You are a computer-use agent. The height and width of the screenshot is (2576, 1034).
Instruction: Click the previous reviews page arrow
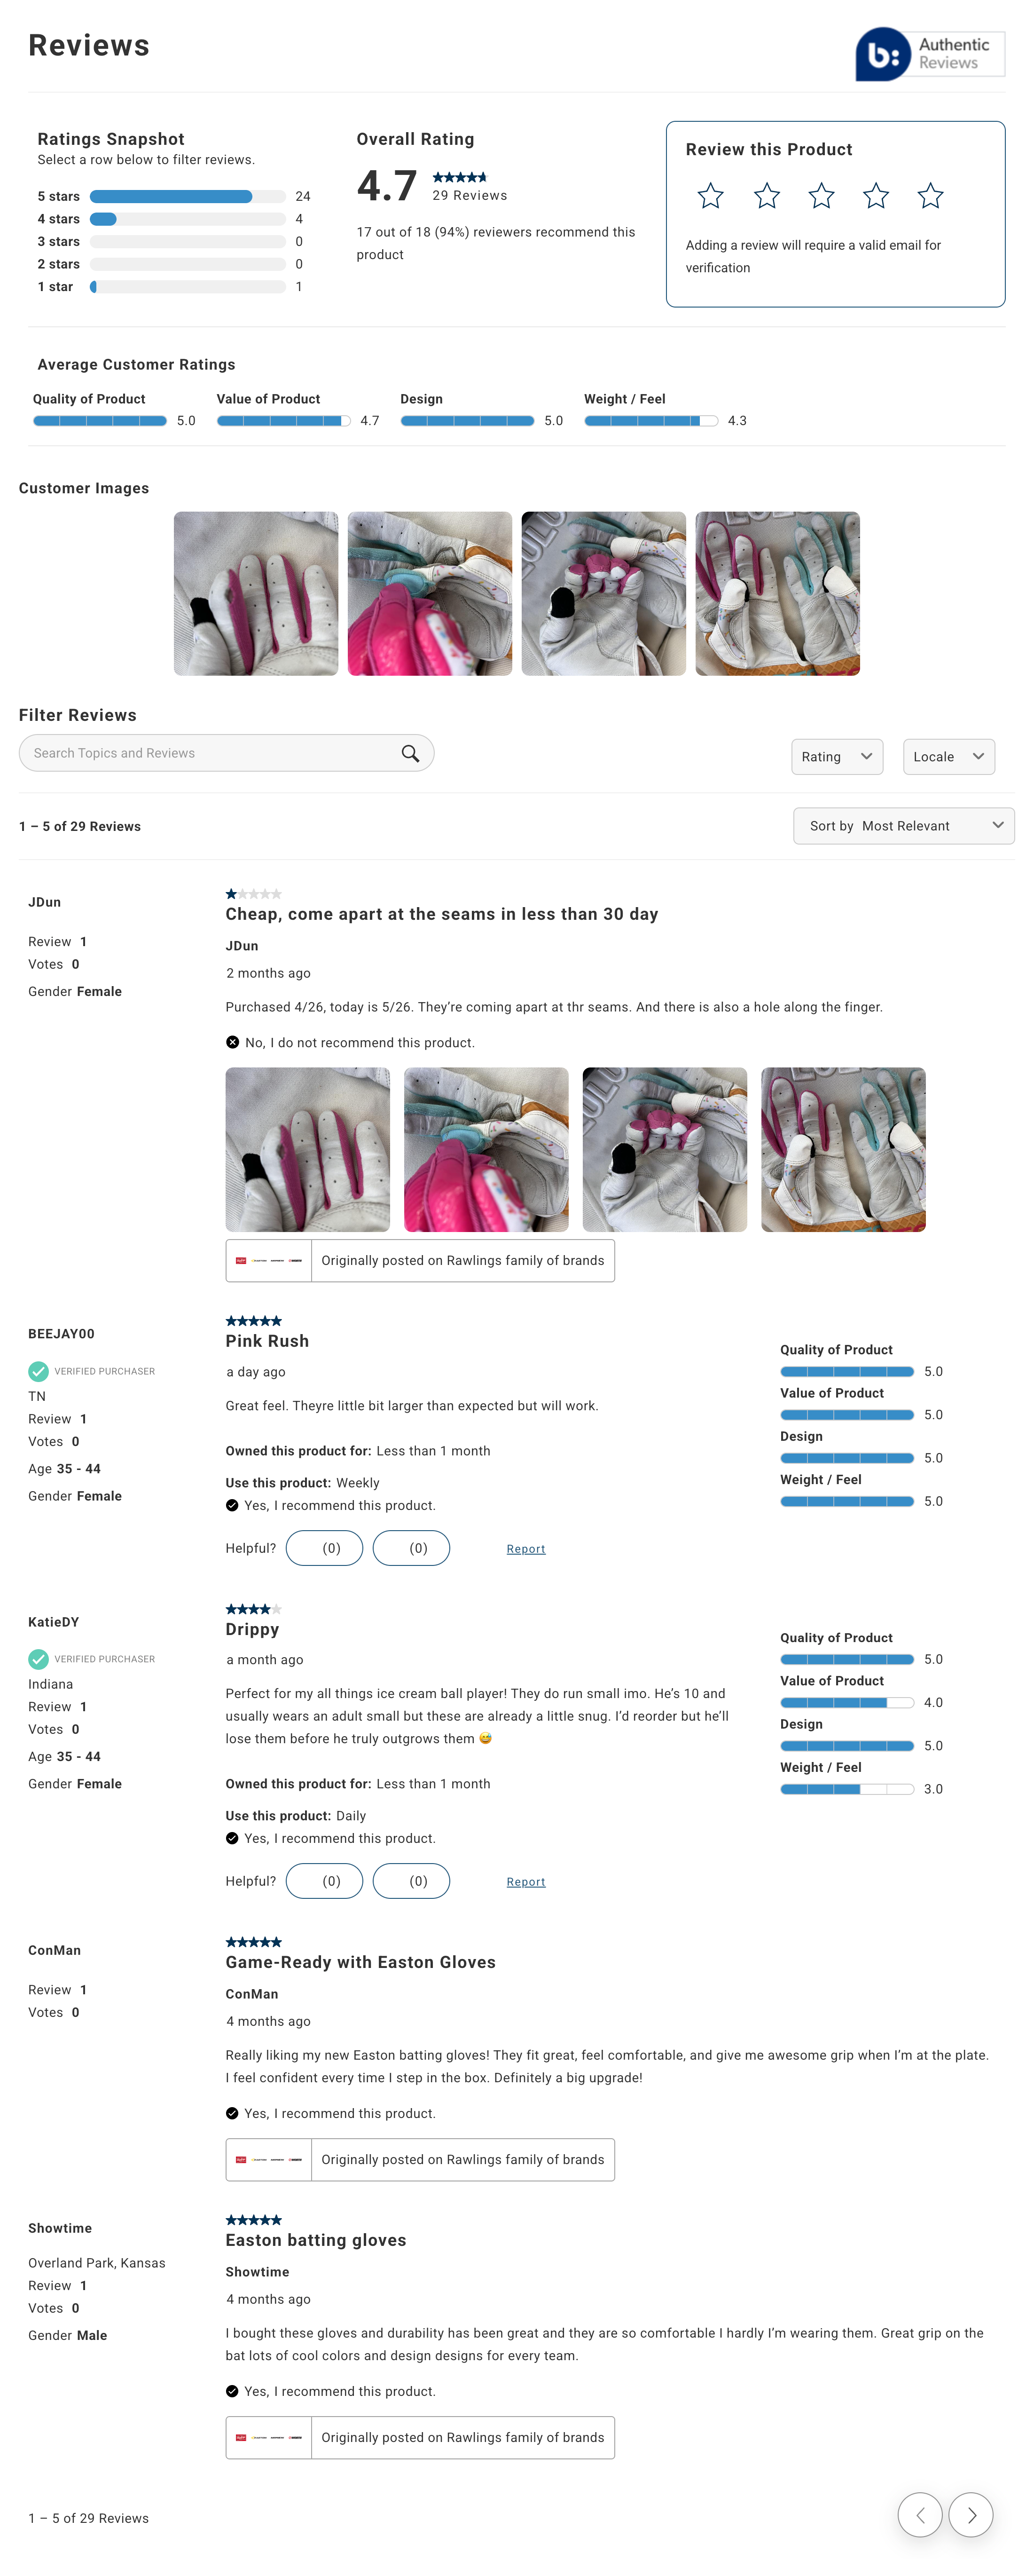(919, 2514)
